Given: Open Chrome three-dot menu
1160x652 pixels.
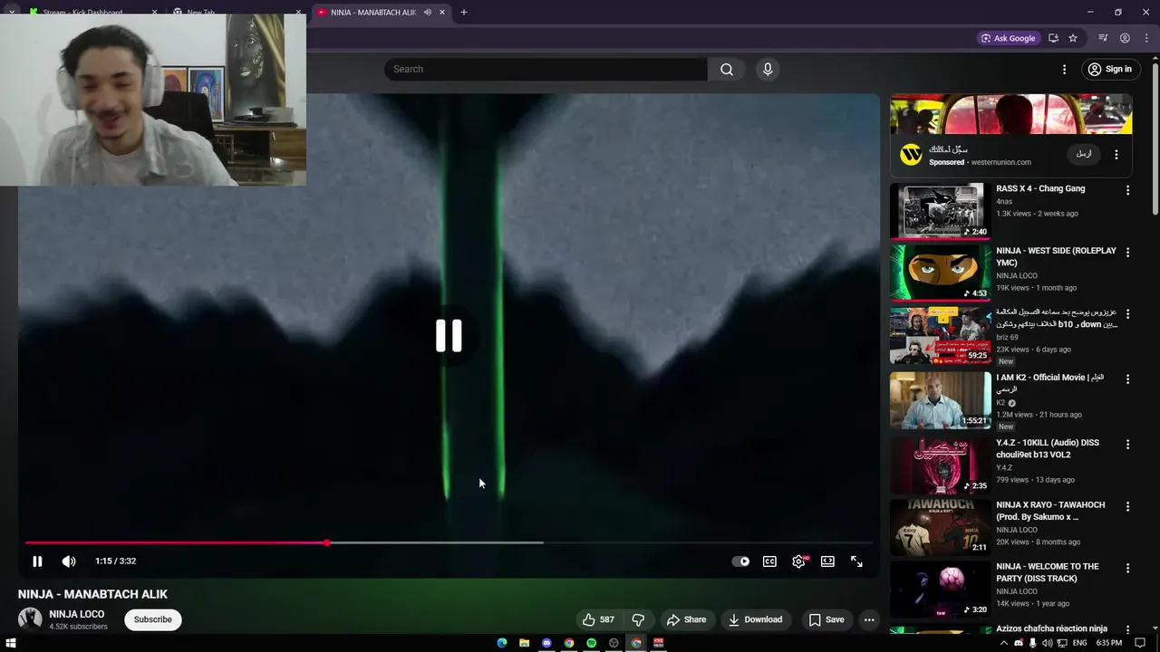Looking at the screenshot, I should 1146,38.
